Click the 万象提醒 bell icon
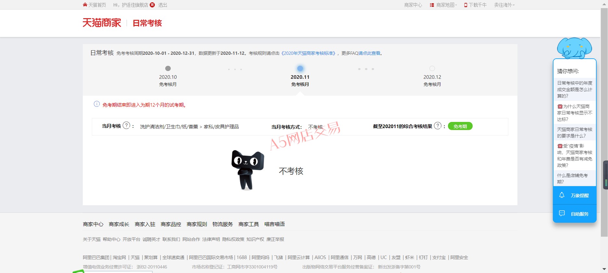 [x=562, y=195]
